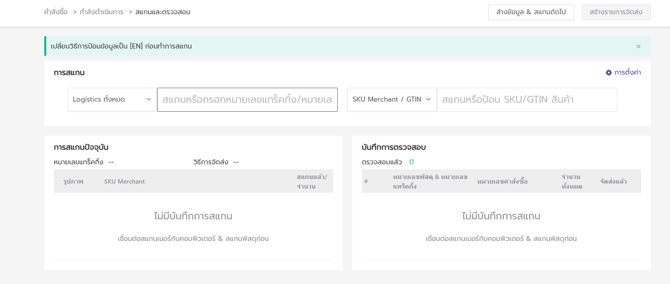Click the # column header in inspection log

(x=366, y=182)
